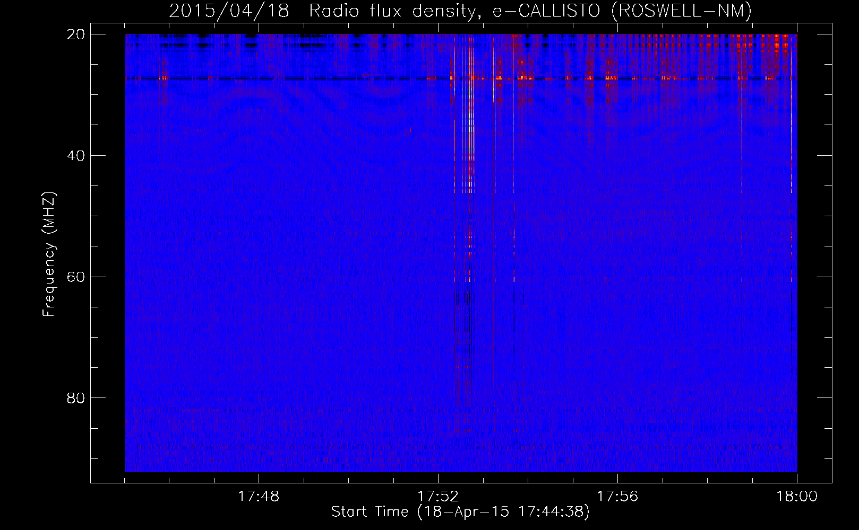Image resolution: width=859 pixels, height=530 pixels.
Task: Click the "Frequency (MHZ)" y-axis label
Action: (x=48, y=254)
